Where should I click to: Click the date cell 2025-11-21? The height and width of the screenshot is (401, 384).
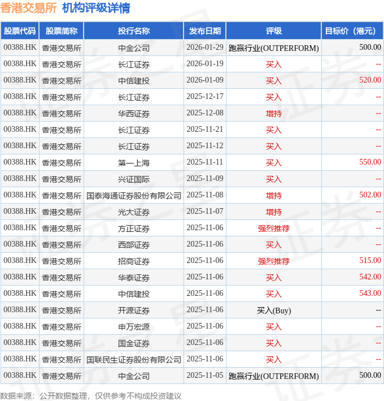tap(205, 130)
